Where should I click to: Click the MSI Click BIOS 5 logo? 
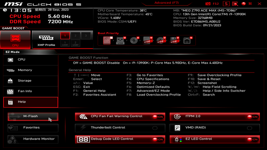[x=43, y=4]
